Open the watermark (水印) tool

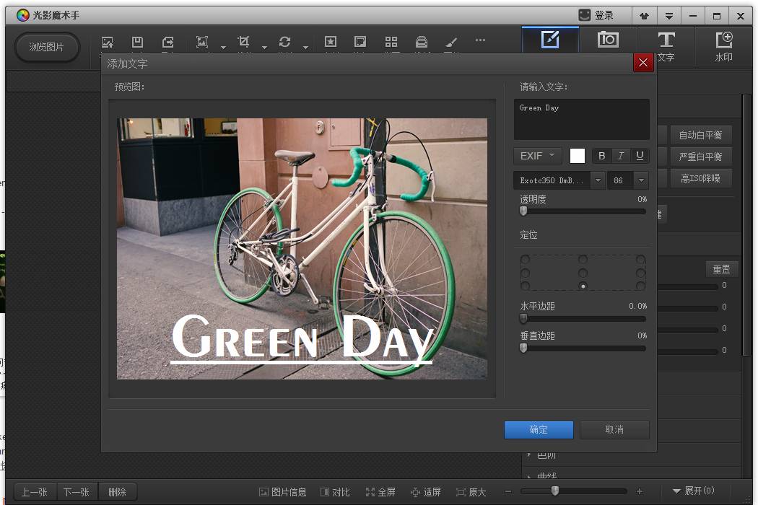[x=723, y=45]
